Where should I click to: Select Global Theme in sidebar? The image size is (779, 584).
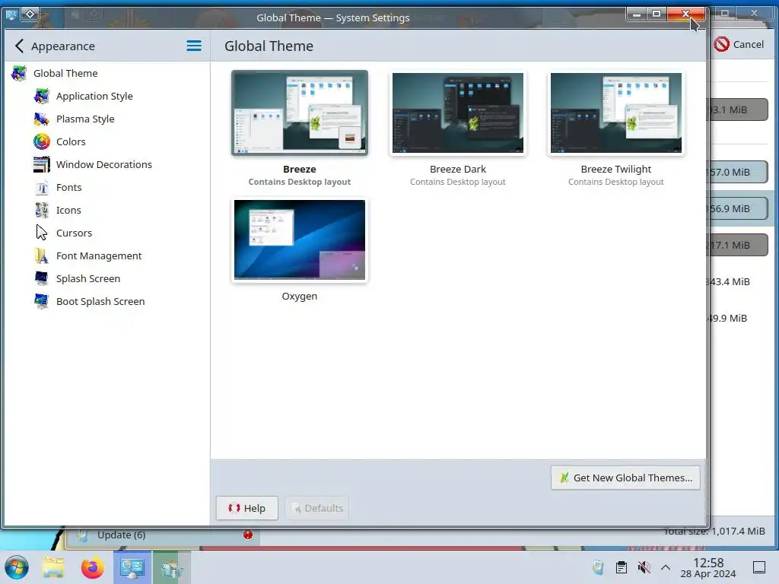pos(107,74)
